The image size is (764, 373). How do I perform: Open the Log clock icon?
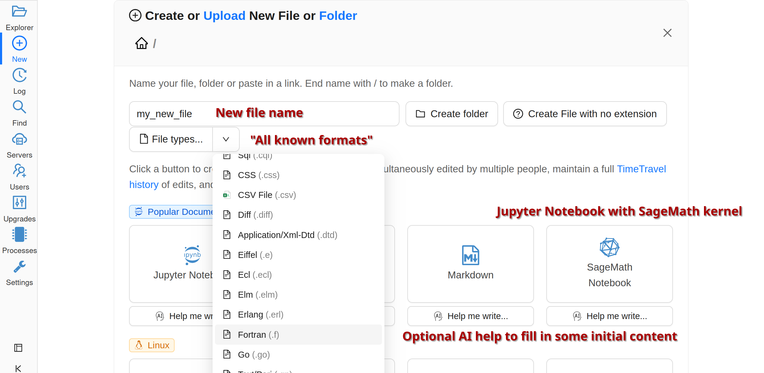tap(19, 75)
